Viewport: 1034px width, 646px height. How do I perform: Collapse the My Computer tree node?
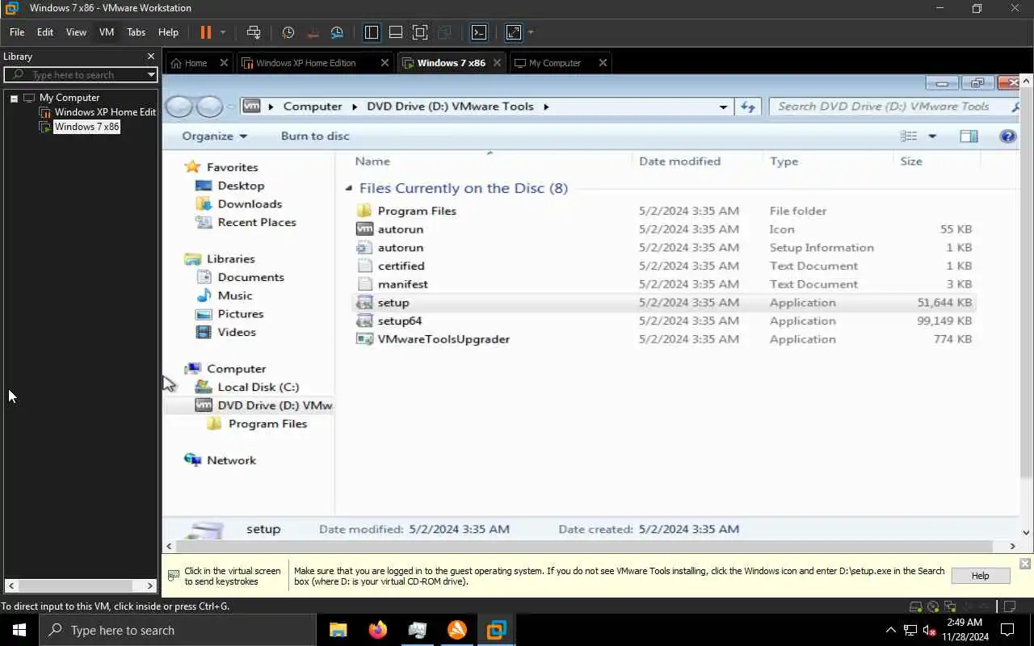click(x=14, y=98)
